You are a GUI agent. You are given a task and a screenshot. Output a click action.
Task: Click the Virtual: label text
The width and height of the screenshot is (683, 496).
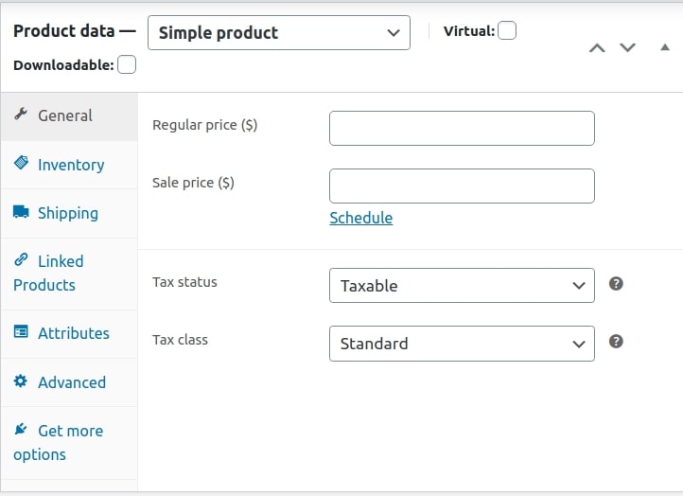tap(469, 31)
